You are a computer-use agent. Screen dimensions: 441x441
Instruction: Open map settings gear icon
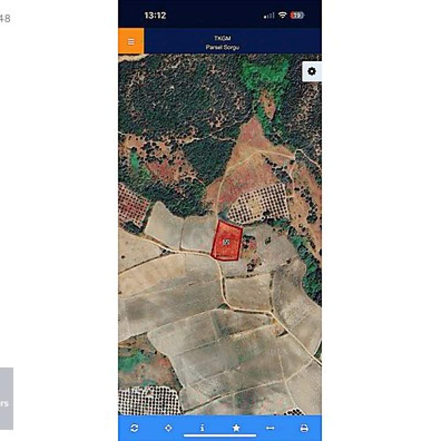(312, 71)
